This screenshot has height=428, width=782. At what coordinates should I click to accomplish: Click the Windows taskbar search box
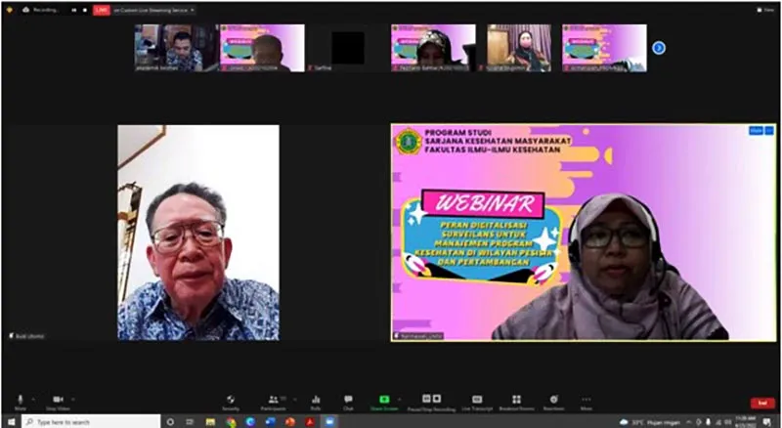coord(88,421)
